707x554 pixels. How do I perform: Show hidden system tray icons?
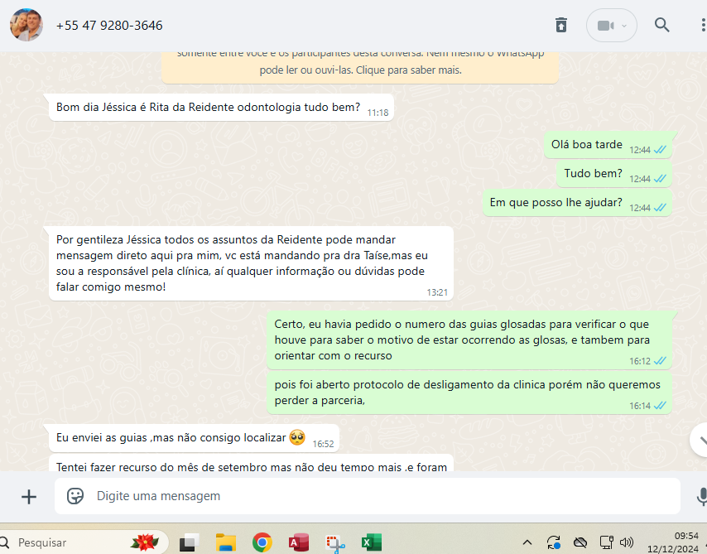[x=527, y=542]
